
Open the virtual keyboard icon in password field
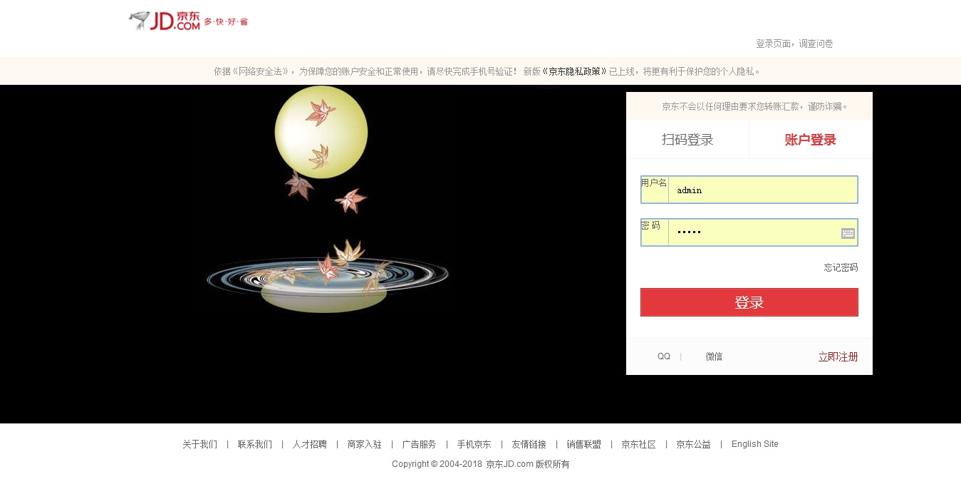tap(848, 233)
